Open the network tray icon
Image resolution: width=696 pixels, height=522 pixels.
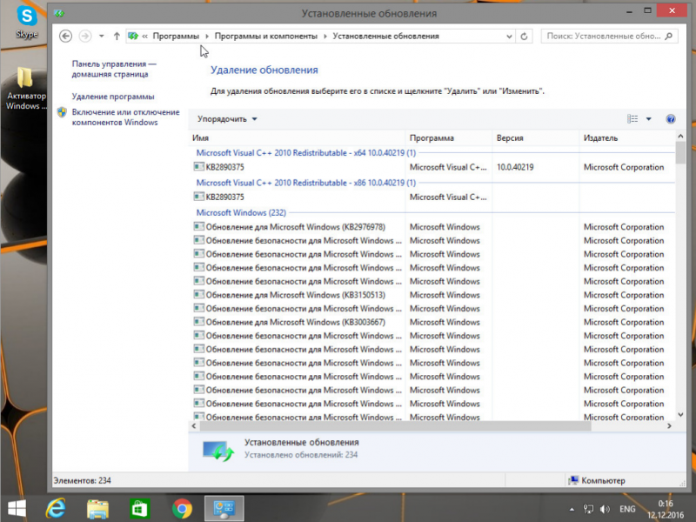pos(588,509)
